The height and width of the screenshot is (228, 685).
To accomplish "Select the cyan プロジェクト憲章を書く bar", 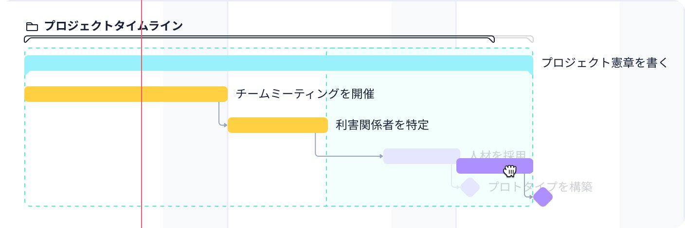I will [279, 63].
